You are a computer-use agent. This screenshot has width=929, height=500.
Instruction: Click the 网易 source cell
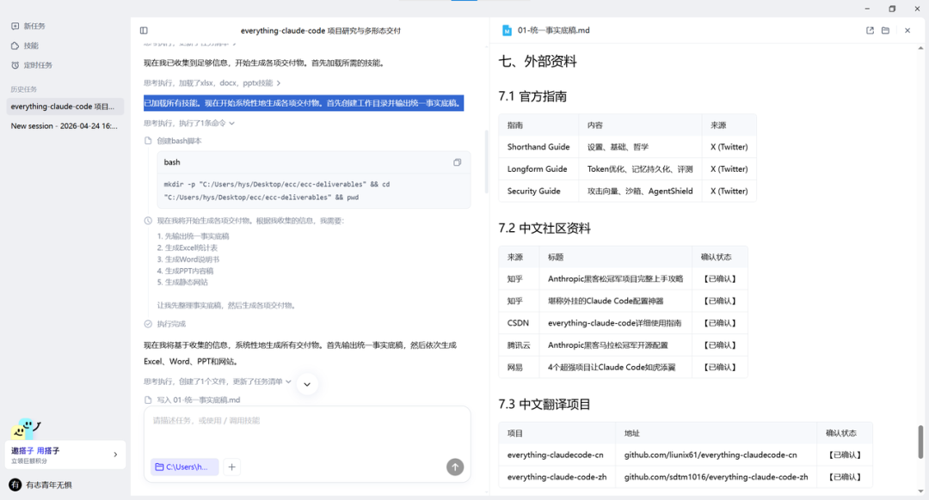click(519, 368)
